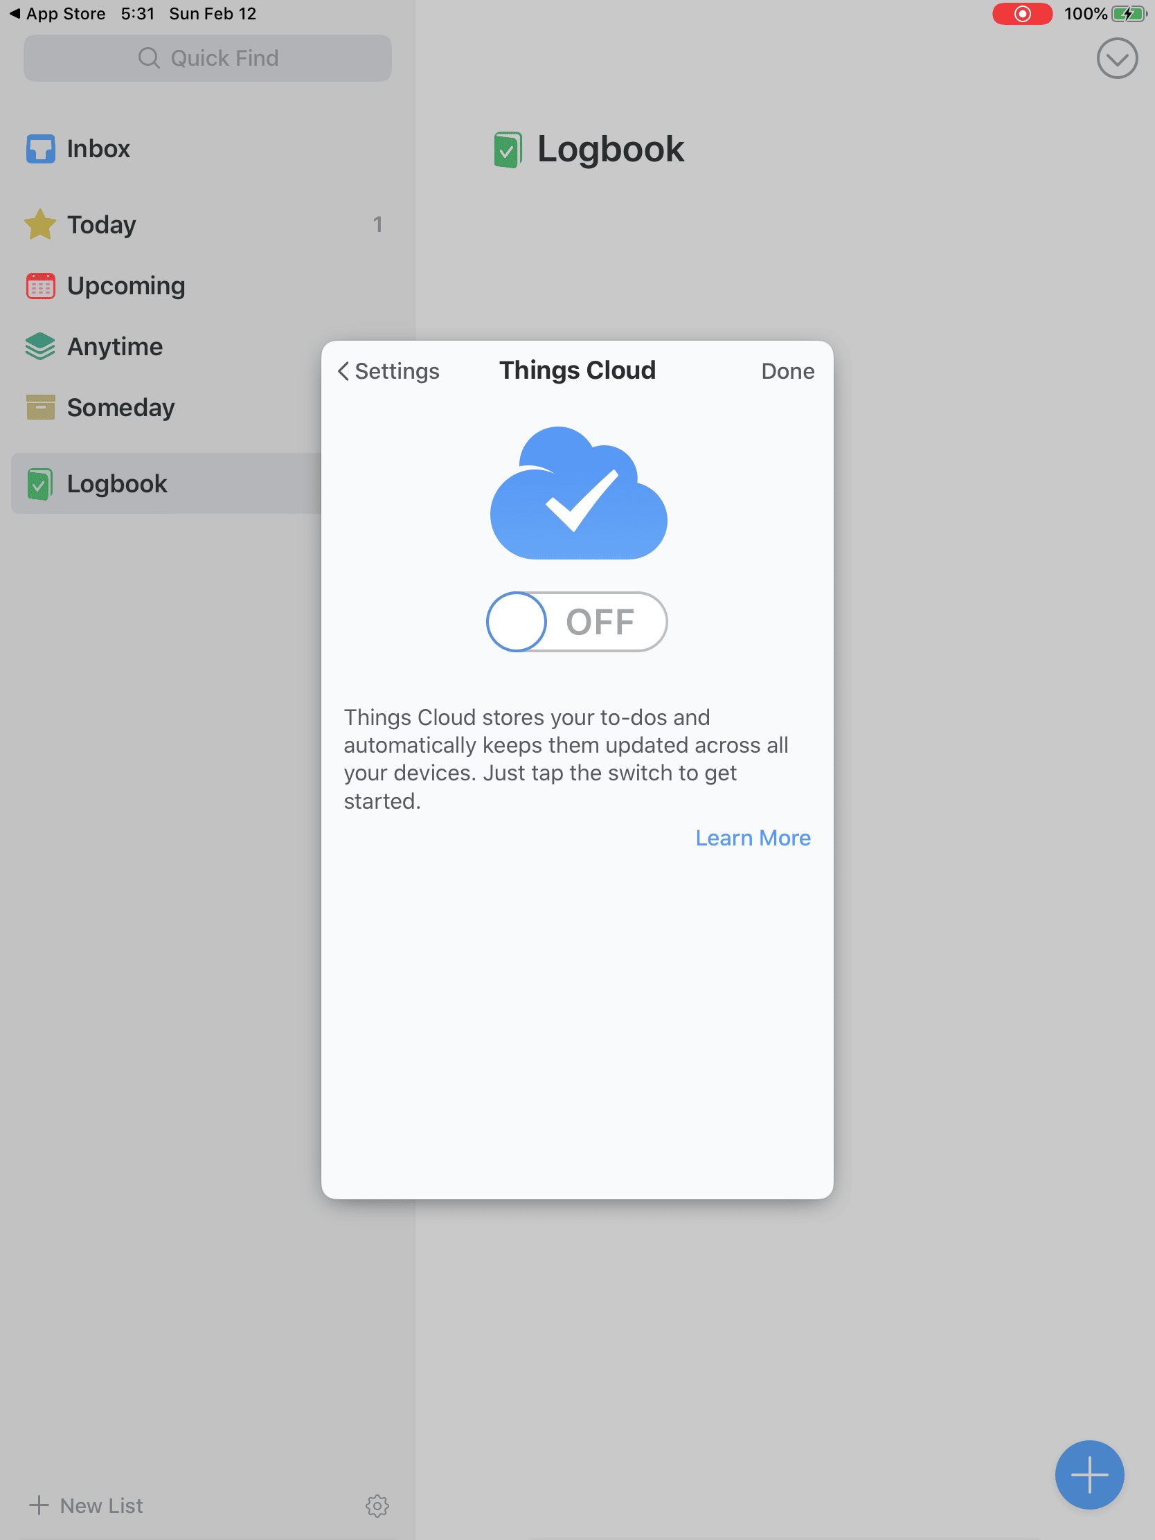Return to App Store from the status bar

(55, 13)
